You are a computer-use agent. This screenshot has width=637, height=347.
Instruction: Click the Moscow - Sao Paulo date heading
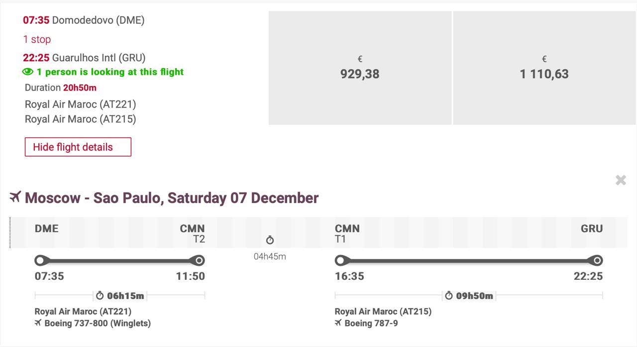tap(172, 198)
